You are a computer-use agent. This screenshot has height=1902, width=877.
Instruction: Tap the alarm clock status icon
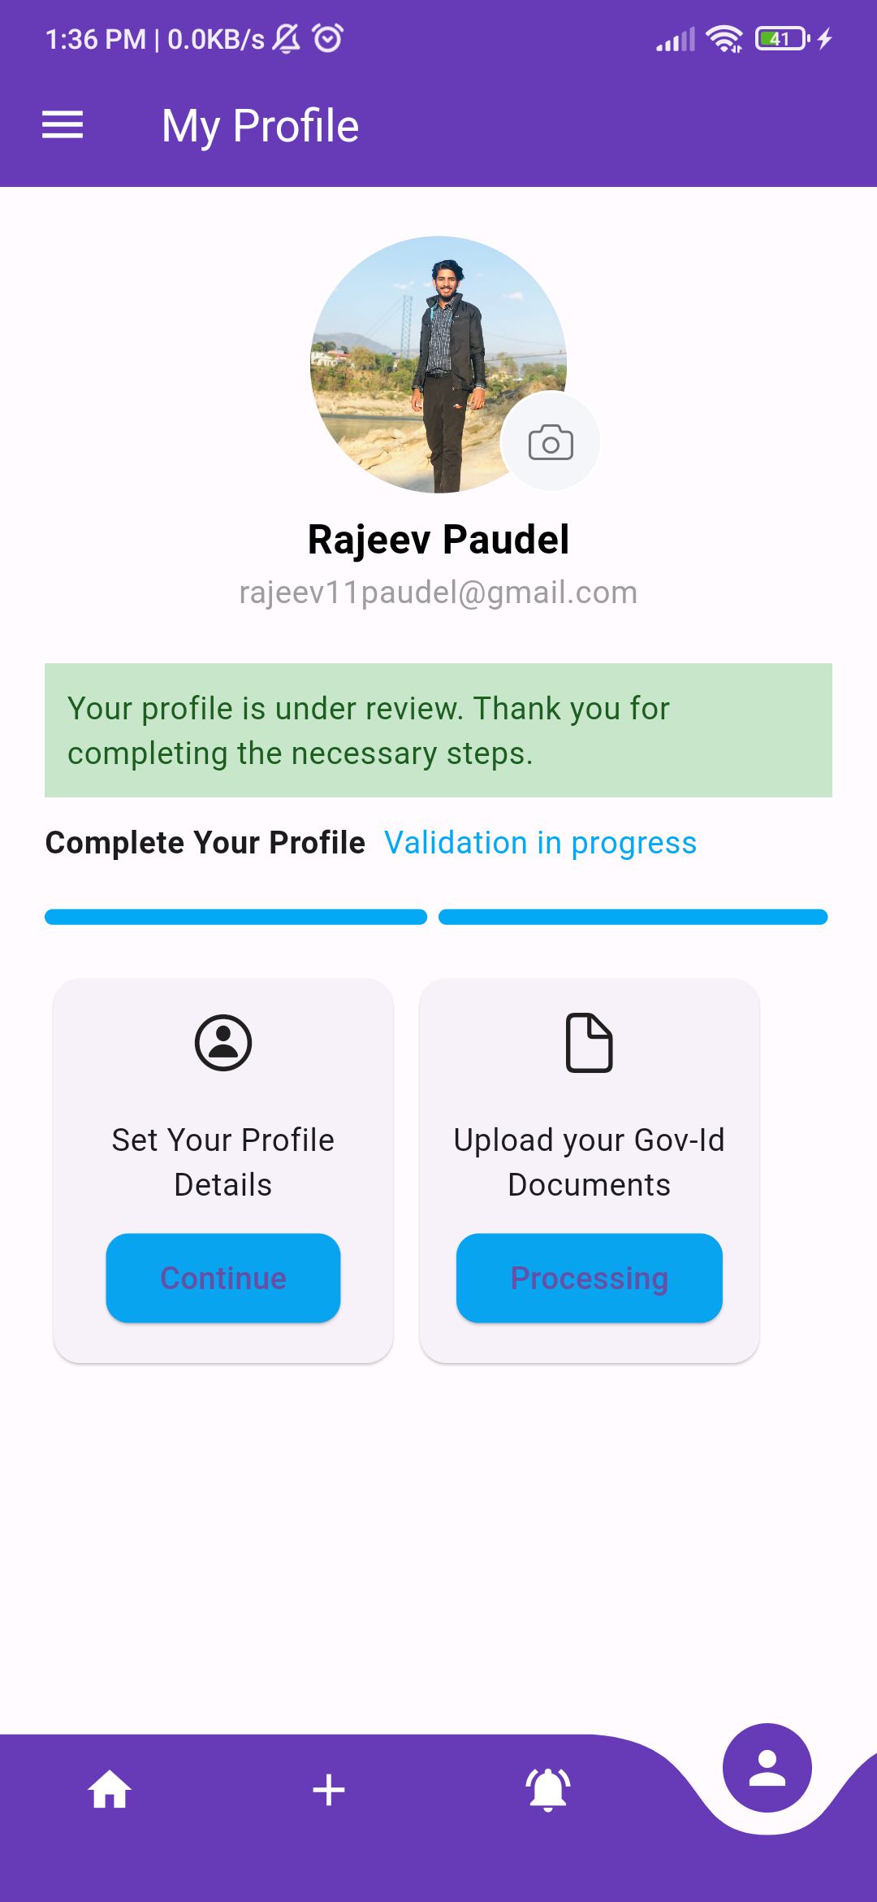coord(328,38)
